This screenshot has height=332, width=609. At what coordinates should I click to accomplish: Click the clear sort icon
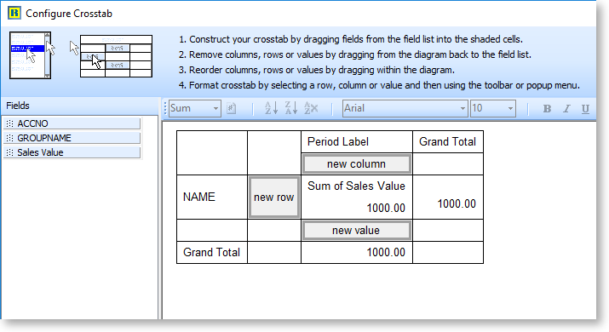coord(311,108)
